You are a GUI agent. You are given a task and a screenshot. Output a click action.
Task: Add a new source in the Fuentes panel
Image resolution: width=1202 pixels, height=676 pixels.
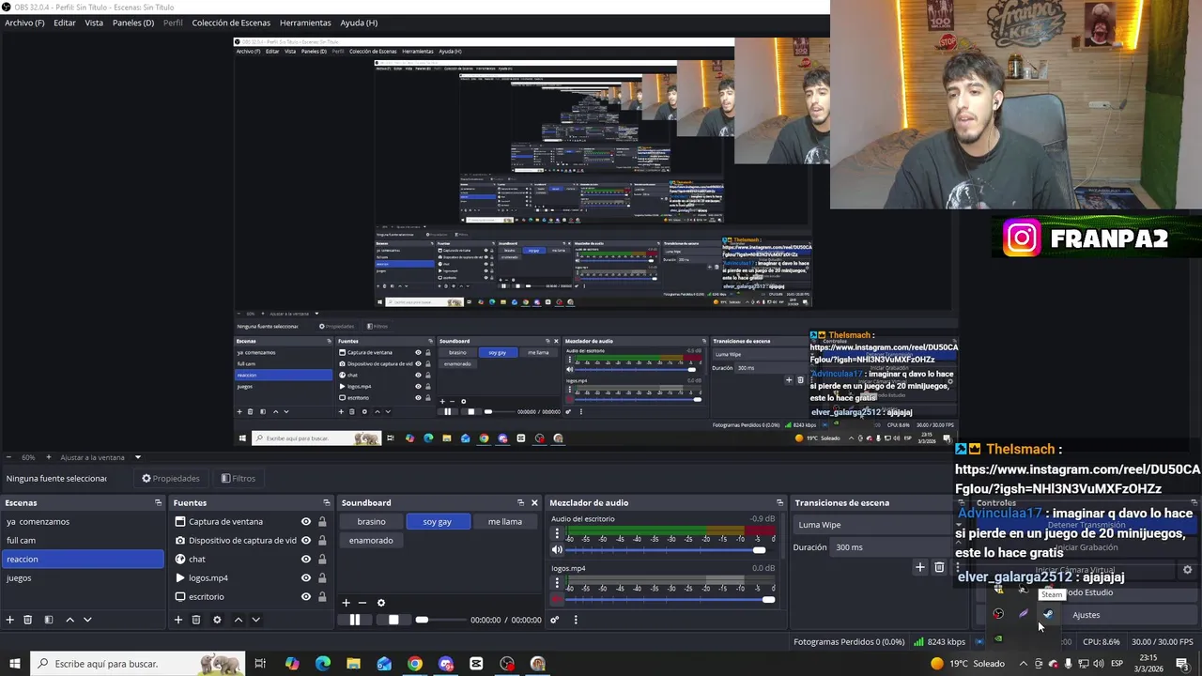click(x=178, y=620)
